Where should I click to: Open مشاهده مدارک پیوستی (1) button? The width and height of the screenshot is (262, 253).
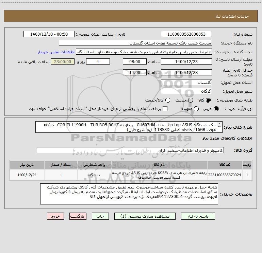point(145,216)
